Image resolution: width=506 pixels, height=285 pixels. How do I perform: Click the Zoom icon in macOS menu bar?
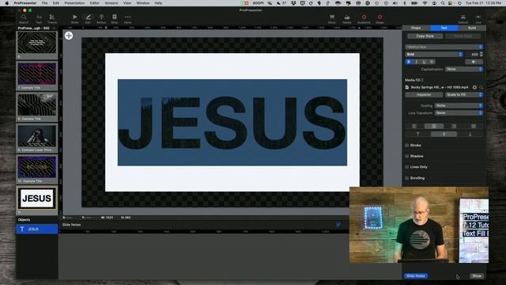pyautogui.click(x=259, y=3)
